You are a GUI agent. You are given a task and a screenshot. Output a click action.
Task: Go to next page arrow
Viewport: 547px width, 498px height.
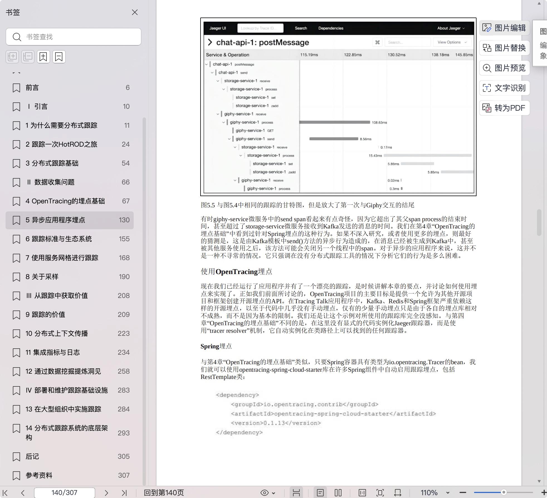(x=106, y=493)
